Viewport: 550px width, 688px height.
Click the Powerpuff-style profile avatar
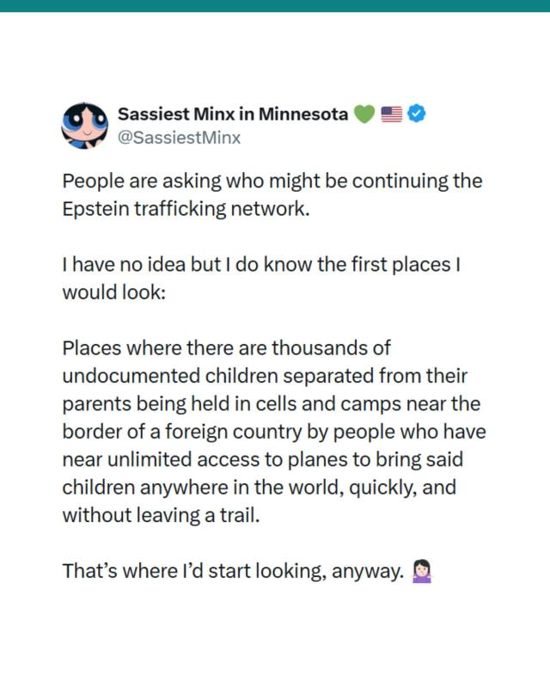[83, 125]
